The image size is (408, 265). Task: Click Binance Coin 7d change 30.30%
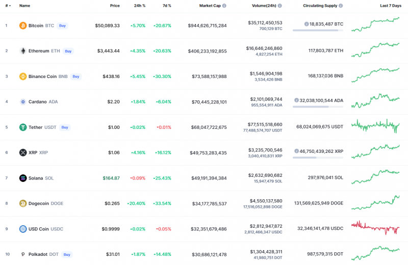162,76
